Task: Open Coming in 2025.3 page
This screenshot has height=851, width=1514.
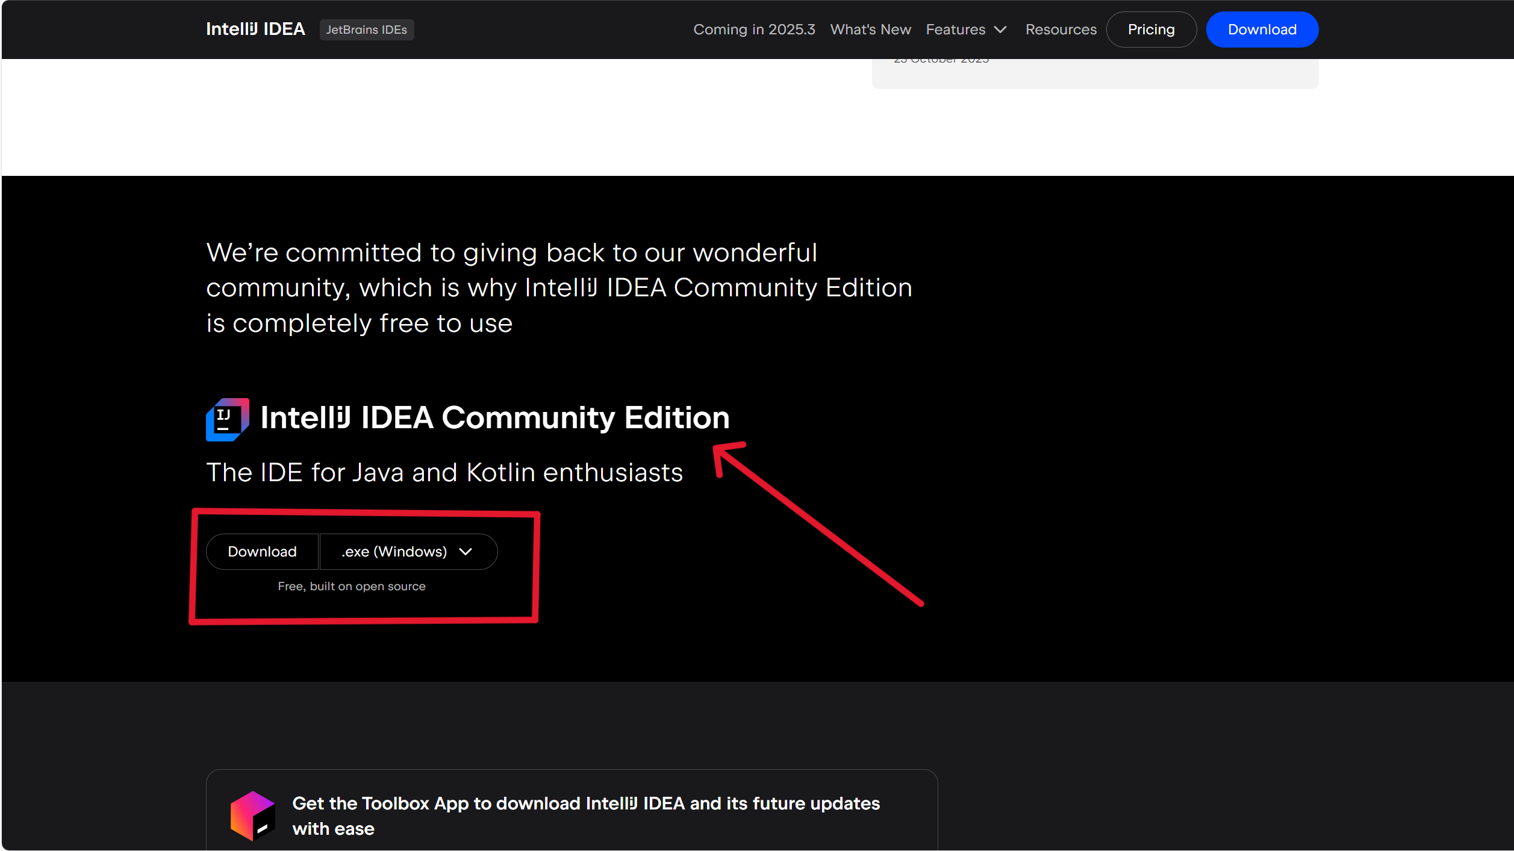Action: click(x=754, y=30)
